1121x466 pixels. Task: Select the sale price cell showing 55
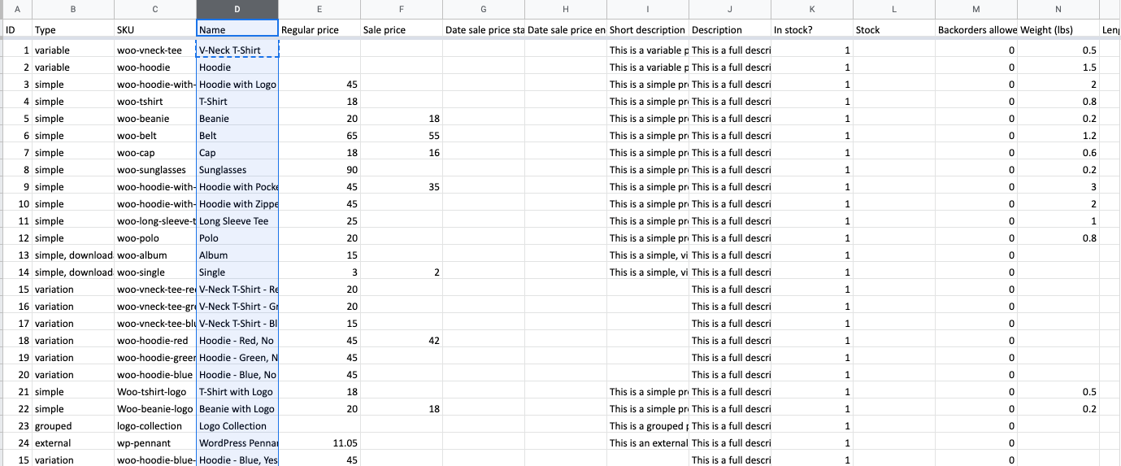tap(402, 136)
